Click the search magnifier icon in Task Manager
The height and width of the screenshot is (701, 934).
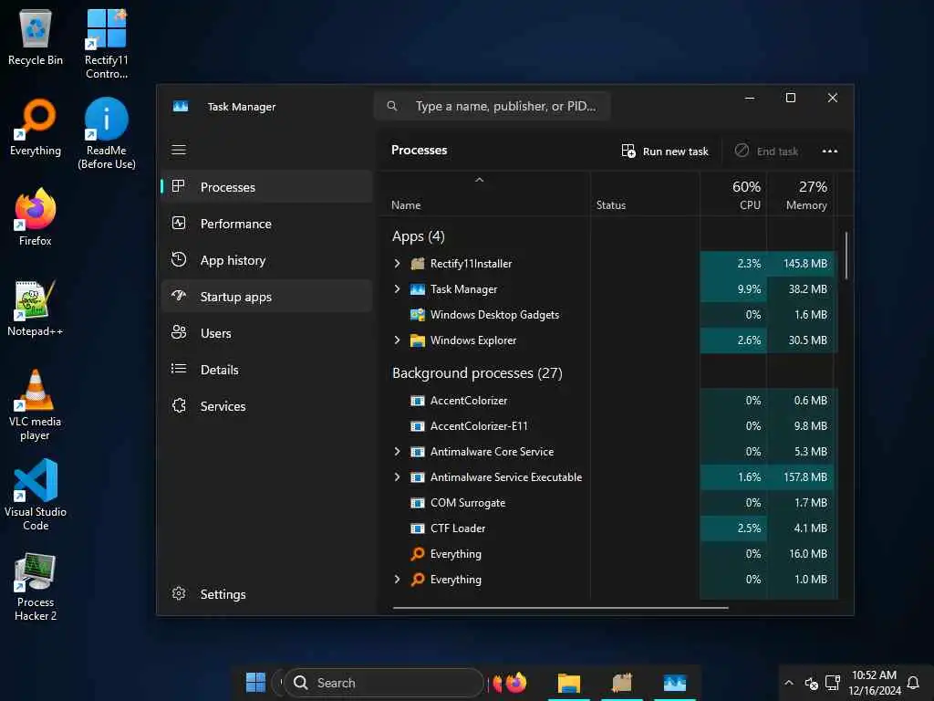tap(392, 106)
